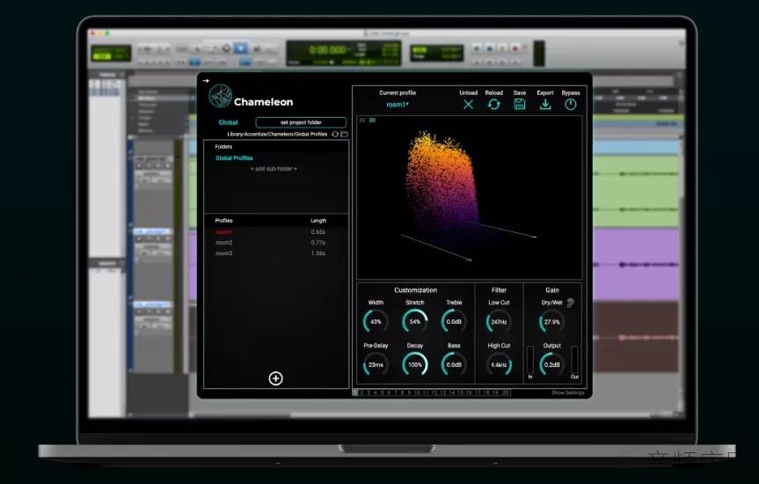Click the Out level meter
Screen dimensions: 759x484
[574, 359]
